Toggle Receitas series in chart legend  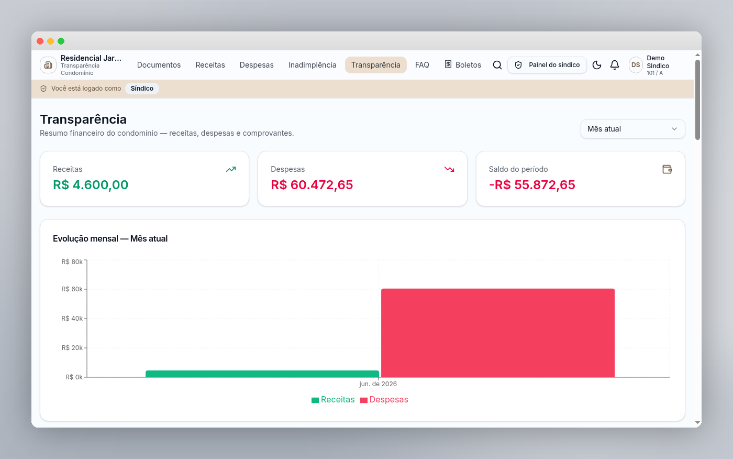coord(333,400)
